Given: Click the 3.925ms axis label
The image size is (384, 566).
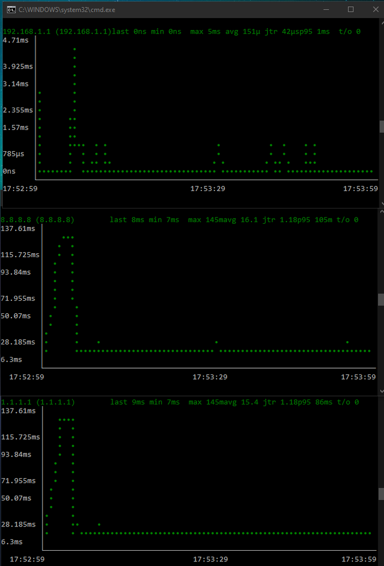Looking at the screenshot, I should (x=18, y=66).
